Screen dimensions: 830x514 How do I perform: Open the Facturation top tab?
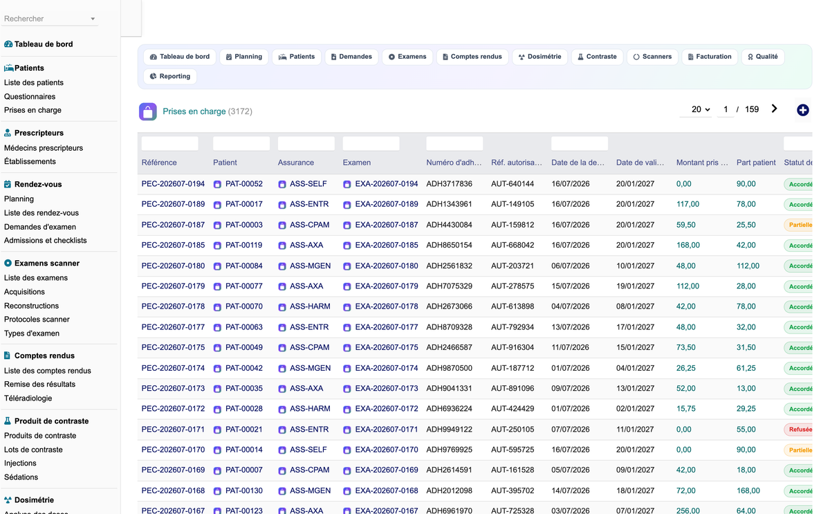point(710,57)
